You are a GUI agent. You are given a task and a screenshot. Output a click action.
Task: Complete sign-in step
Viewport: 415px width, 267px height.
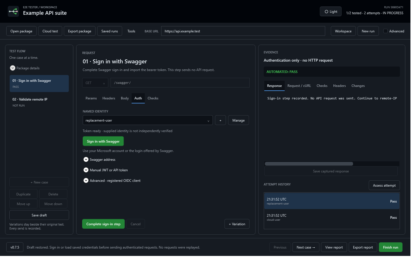[103, 224]
